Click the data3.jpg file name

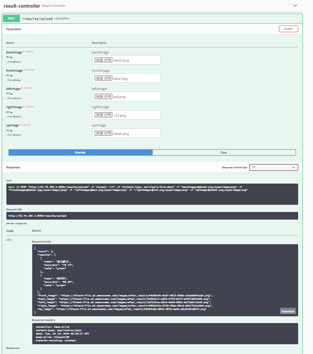(120, 78)
